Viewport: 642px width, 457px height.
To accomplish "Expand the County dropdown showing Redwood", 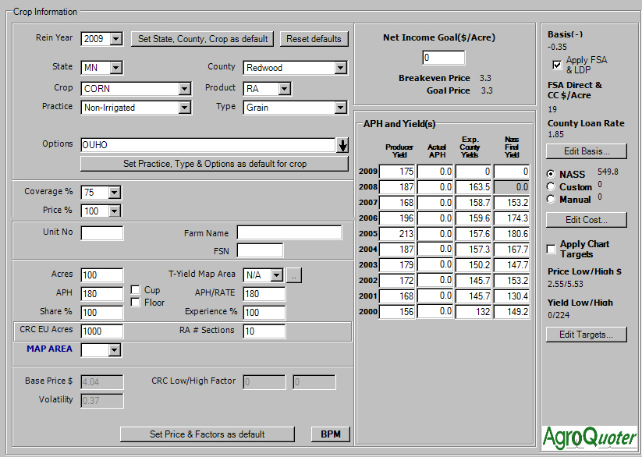I will pos(341,68).
